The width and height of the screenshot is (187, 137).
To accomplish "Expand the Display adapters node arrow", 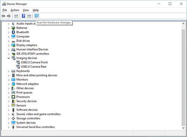I will coord(9,45).
